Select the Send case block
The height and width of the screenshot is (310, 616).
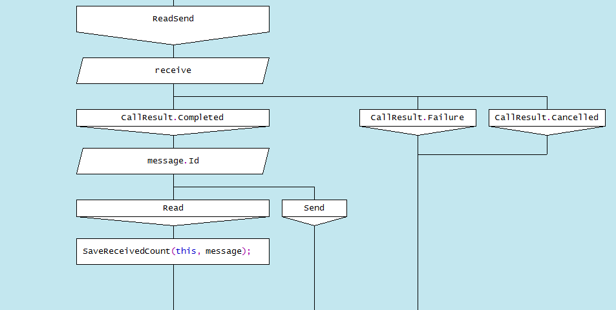coord(314,209)
